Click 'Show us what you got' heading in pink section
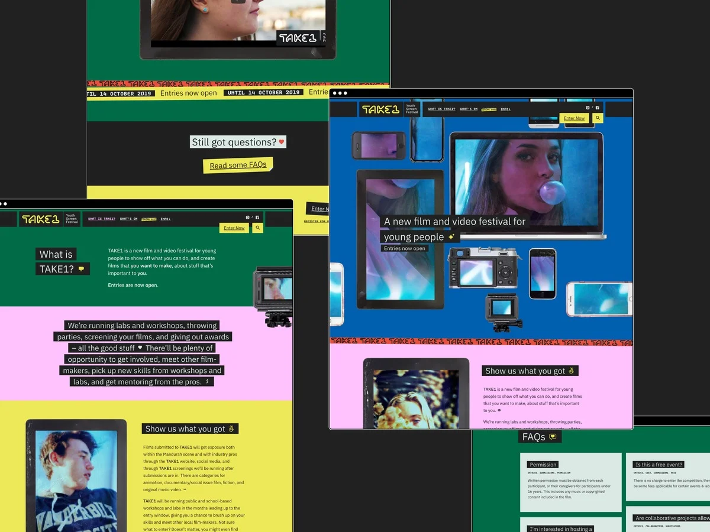Screen dimensions: 710x532 pyautogui.click(x=530, y=371)
